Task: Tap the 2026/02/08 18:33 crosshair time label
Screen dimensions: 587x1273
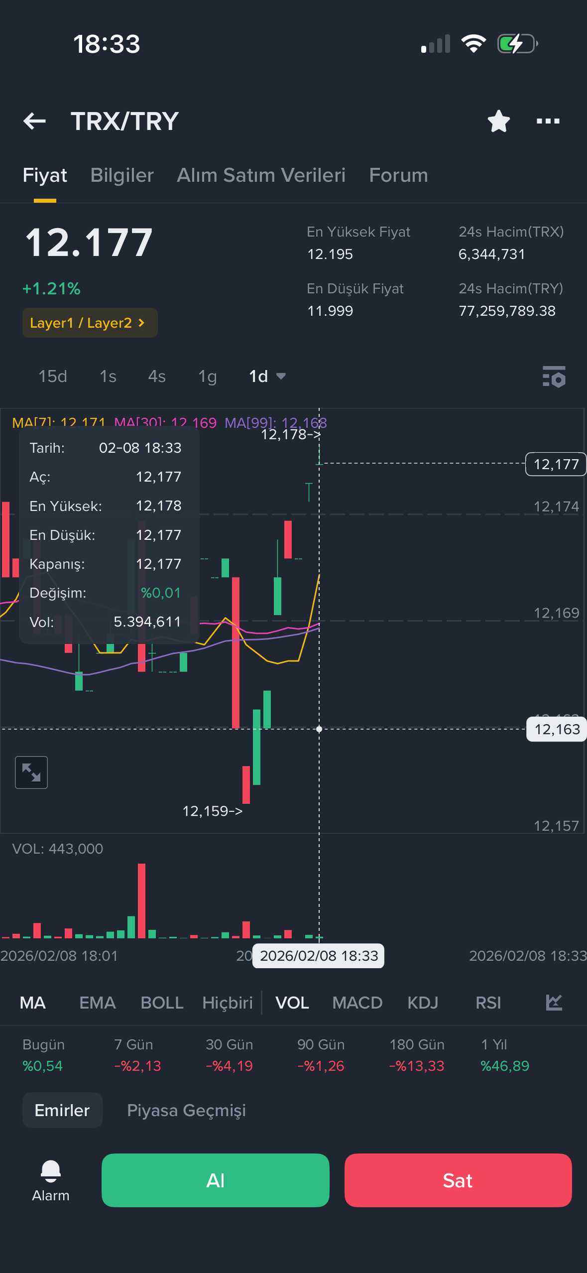Action: (319, 956)
